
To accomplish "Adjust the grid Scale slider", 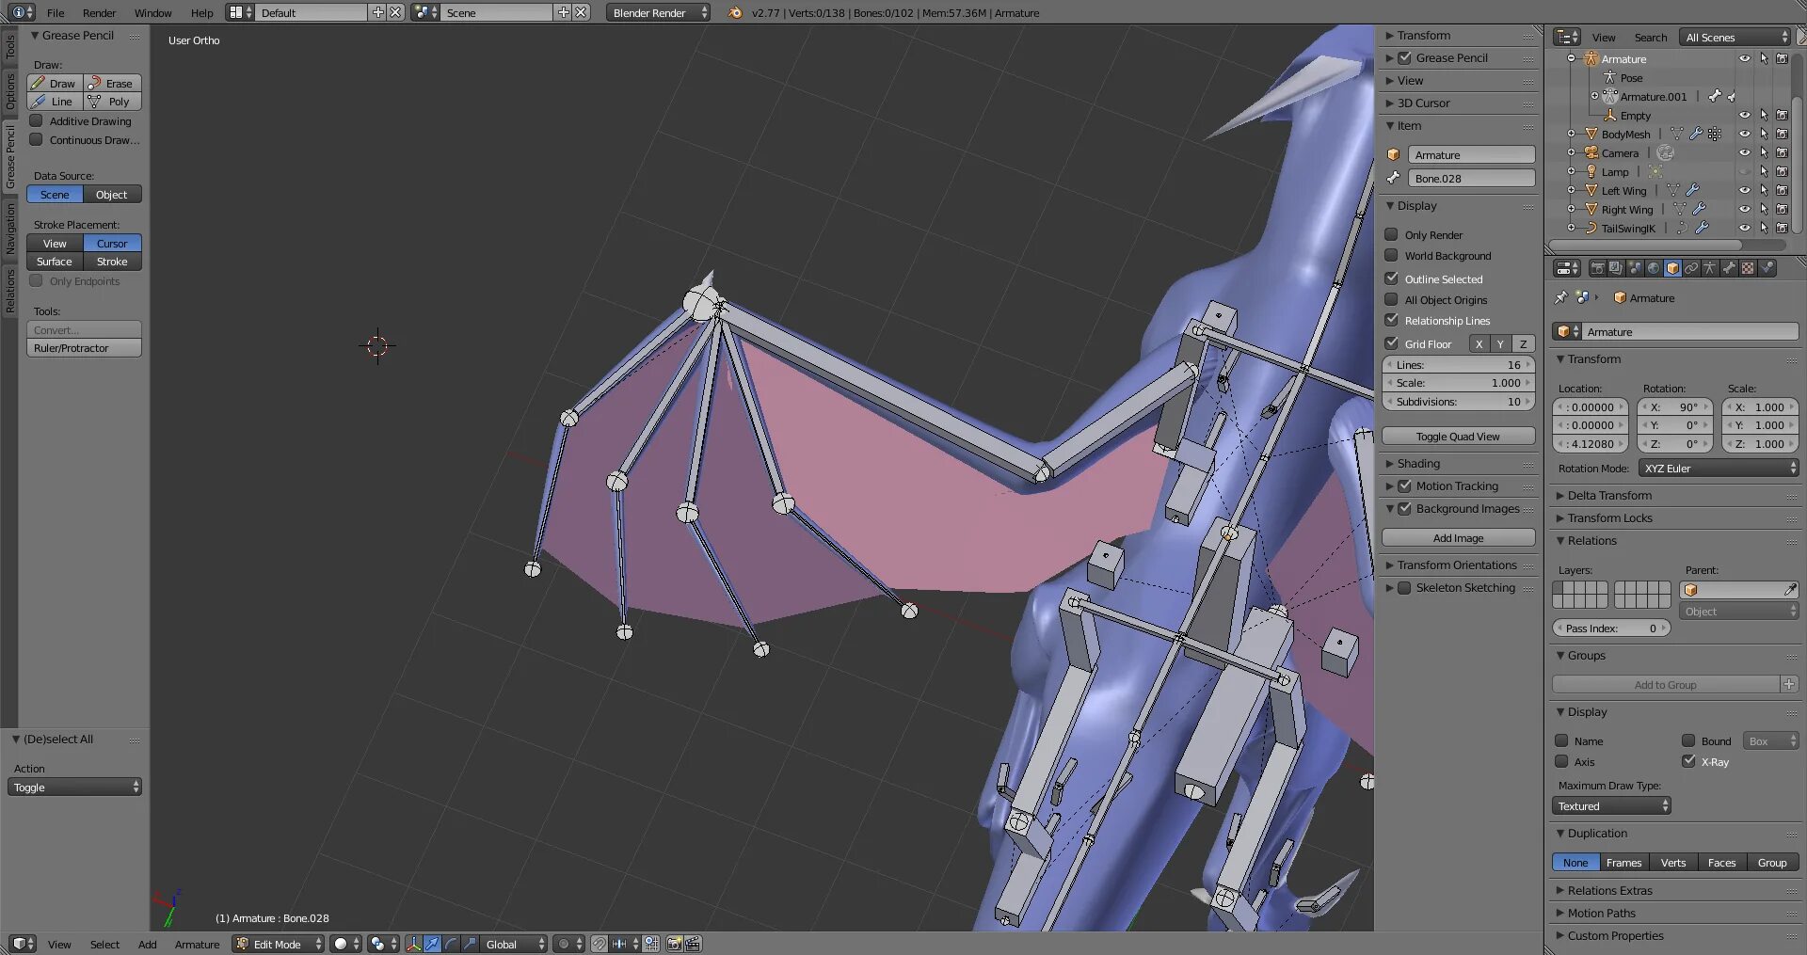I will pos(1458,383).
